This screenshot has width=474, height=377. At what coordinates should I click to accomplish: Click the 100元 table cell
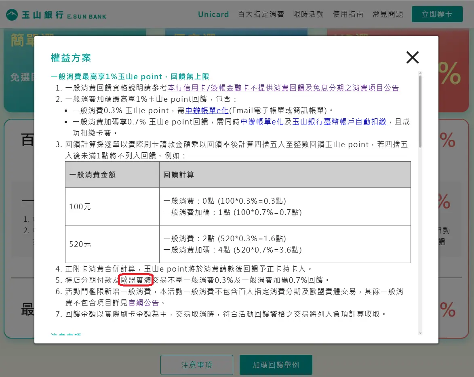(112, 206)
